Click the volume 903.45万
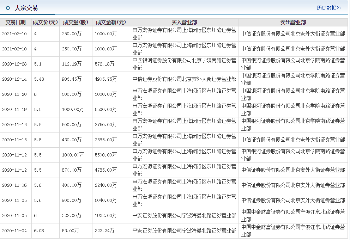The height and width of the screenshot is (240, 350). tap(72, 79)
